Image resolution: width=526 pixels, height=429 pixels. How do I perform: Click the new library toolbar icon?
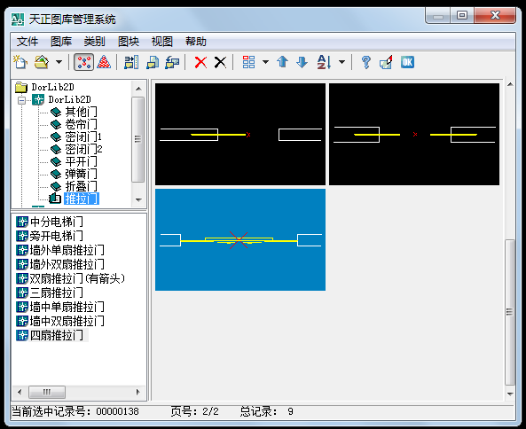[x=20, y=62]
